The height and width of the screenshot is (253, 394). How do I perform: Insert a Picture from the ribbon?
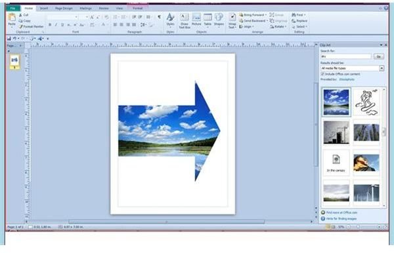[x=196, y=19]
